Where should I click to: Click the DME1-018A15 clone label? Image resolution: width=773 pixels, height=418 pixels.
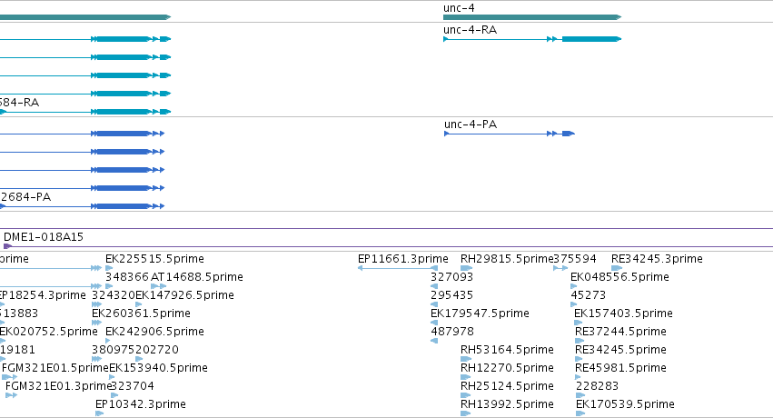tap(44, 237)
